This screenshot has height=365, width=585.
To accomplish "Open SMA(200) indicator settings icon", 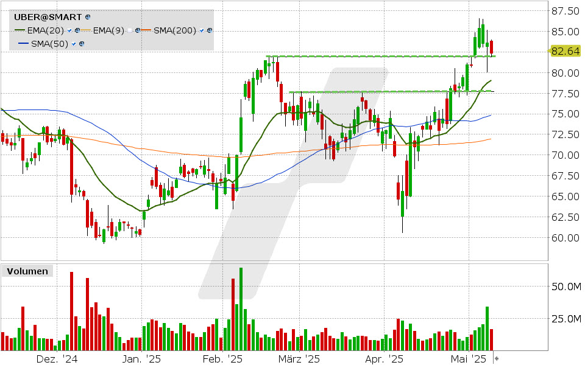I will [x=210, y=30].
